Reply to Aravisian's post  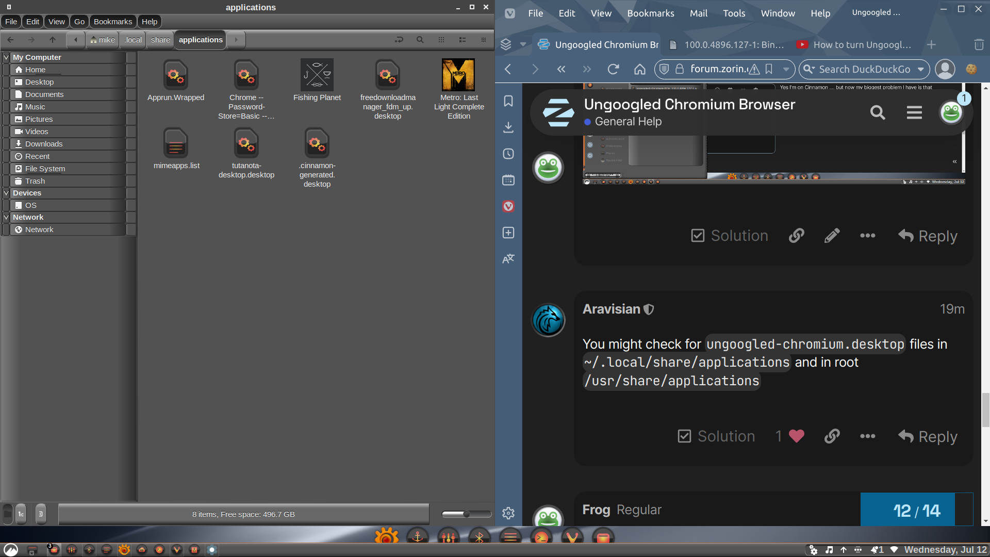pos(927,436)
